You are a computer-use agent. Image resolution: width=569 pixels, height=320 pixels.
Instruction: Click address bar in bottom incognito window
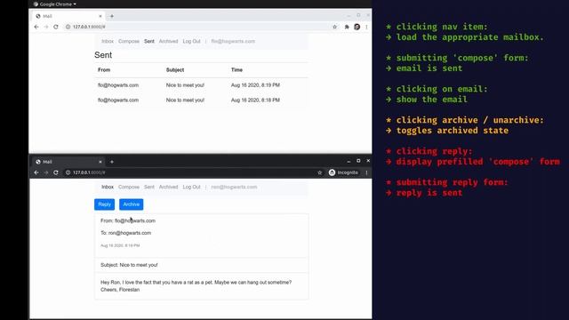(x=192, y=172)
